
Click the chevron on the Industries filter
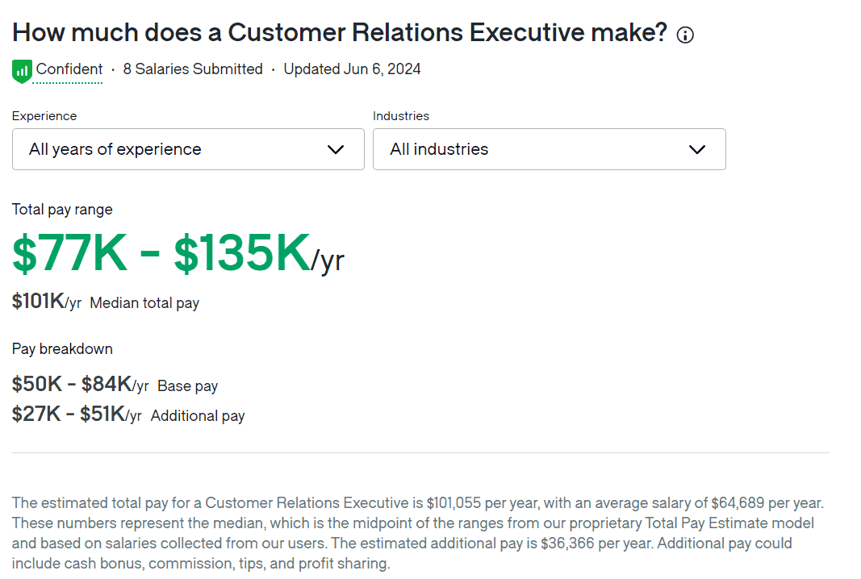[697, 149]
